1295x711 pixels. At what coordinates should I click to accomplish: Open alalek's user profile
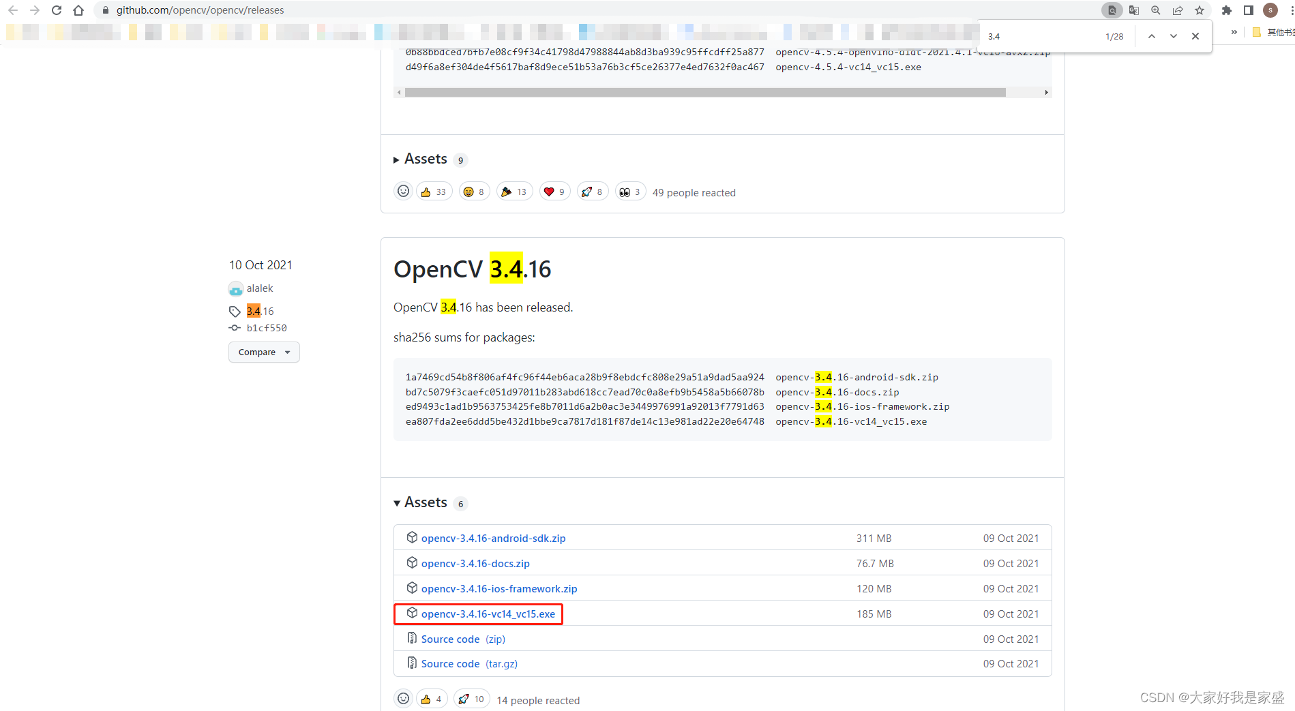(x=260, y=288)
